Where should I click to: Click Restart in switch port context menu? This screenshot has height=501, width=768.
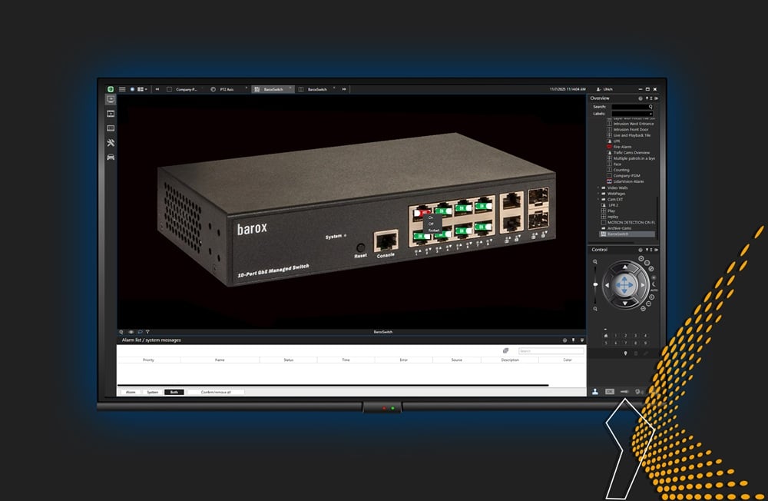tap(434, 230)
